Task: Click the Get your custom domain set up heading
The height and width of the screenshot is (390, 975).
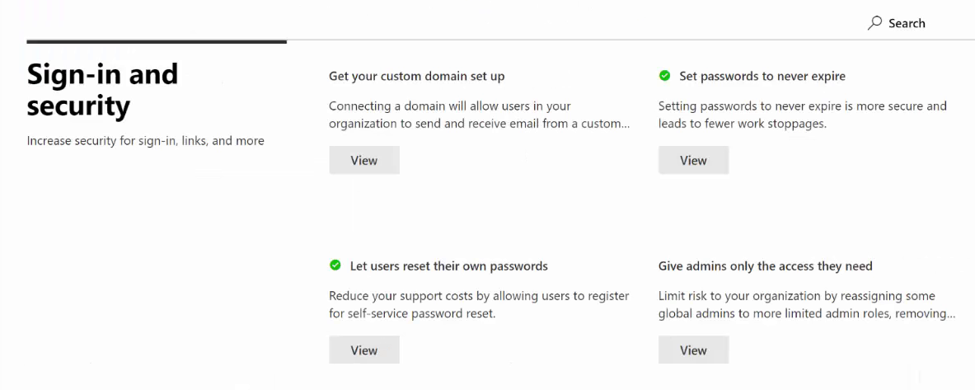Action: point(416,77)
